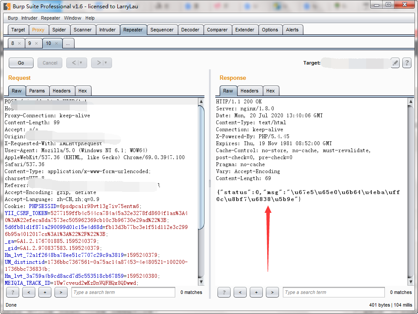
Task: Select Repeater sub-tab 8
Action: [x=13, y=43]
